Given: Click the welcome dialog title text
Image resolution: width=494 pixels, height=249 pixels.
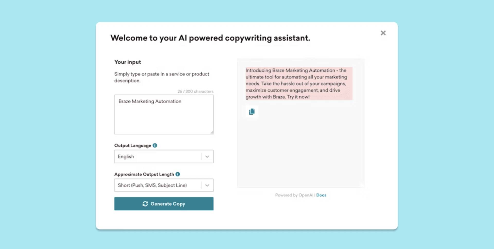Looking at the screenshot, I should coord(210,38).
